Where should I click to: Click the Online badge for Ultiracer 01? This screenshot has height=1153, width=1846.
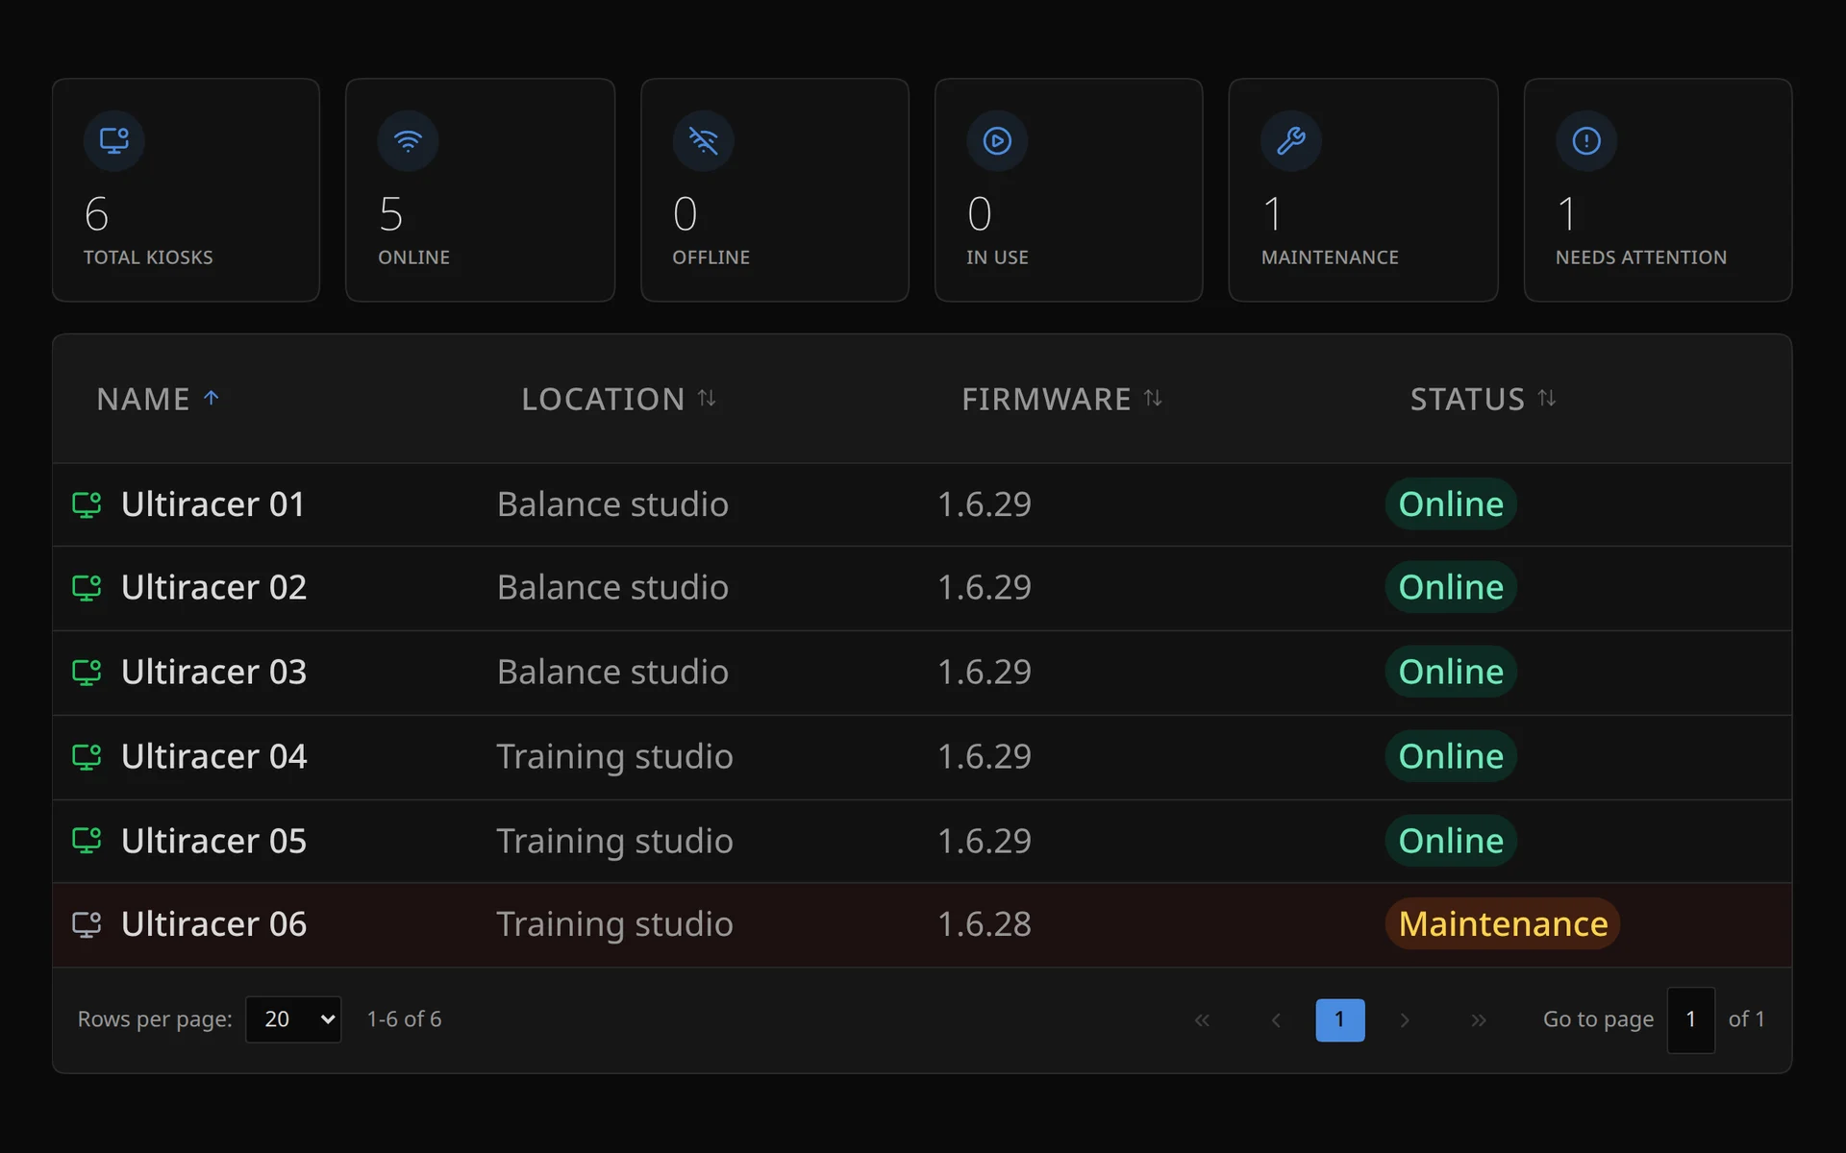tap(1451, 504)
